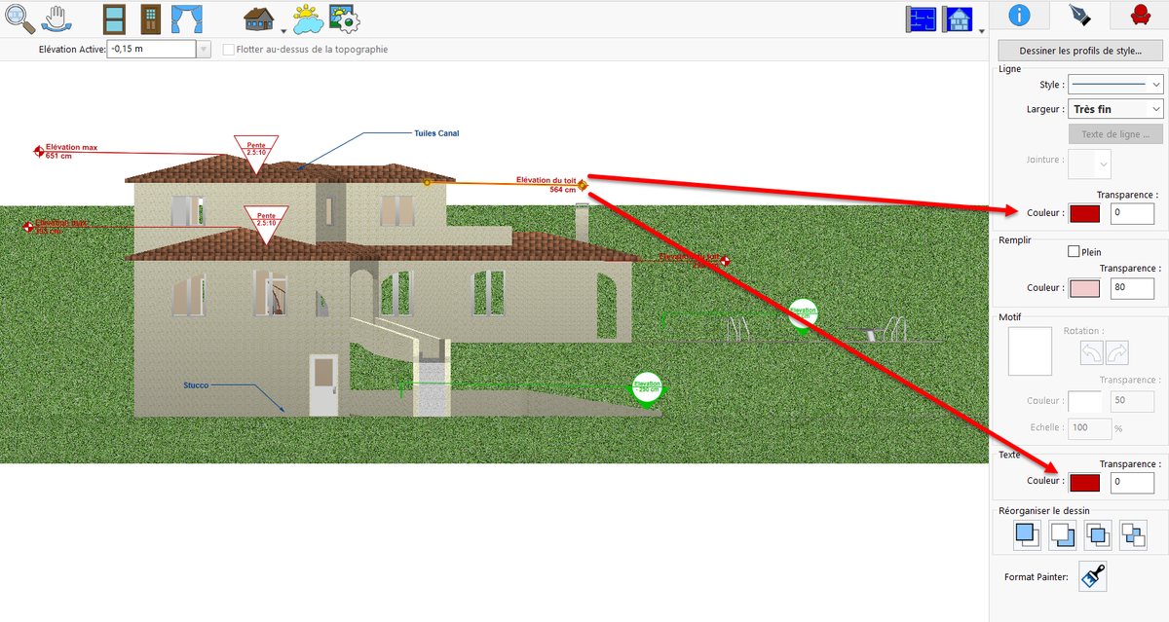The image size is (1169, 622).
Task: Click the Remplir transparence field showing 80
Action: point(1132,288)
